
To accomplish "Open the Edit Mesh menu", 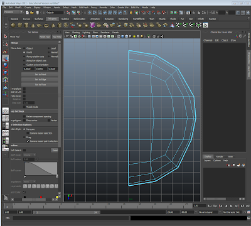I will pos(83,8).
